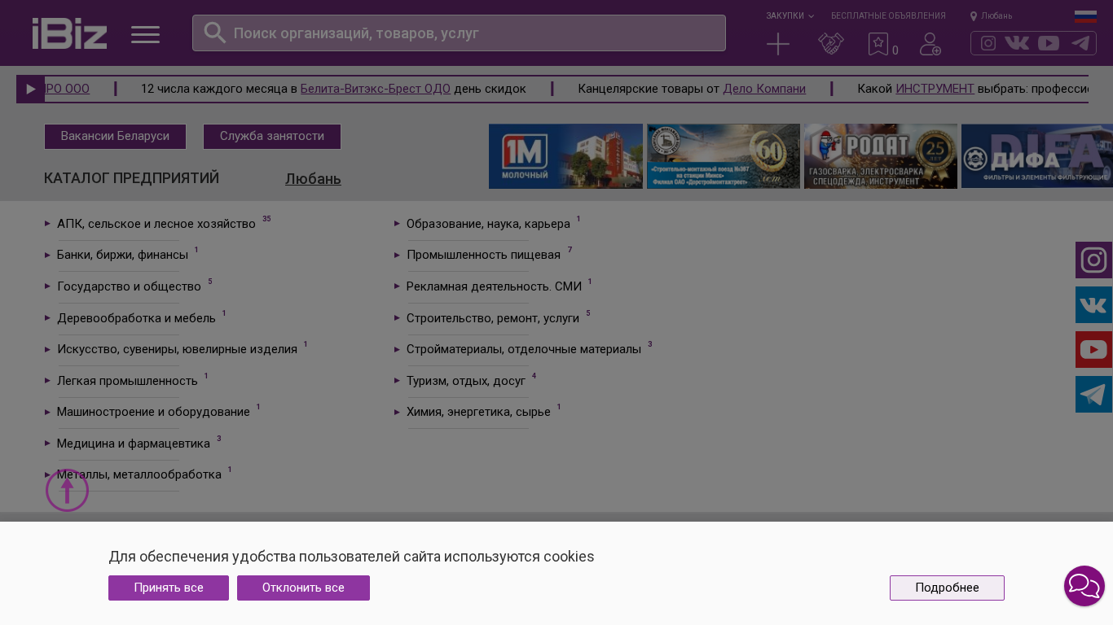
Task: Expand Легкая промышленность category
Action: (x=127, y=381)
